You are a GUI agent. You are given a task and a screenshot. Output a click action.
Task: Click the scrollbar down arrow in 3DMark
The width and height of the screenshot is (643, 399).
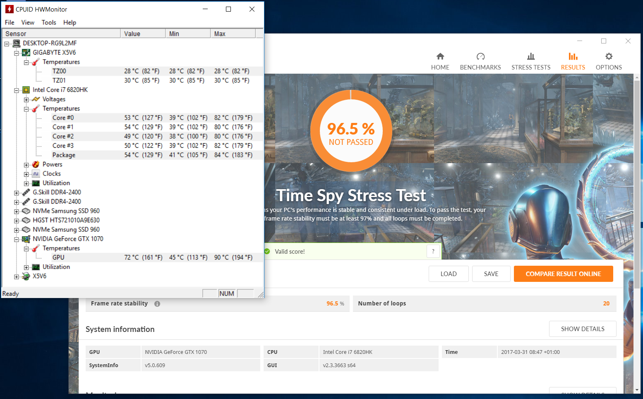pyautogui.click(x=637, y=390)
